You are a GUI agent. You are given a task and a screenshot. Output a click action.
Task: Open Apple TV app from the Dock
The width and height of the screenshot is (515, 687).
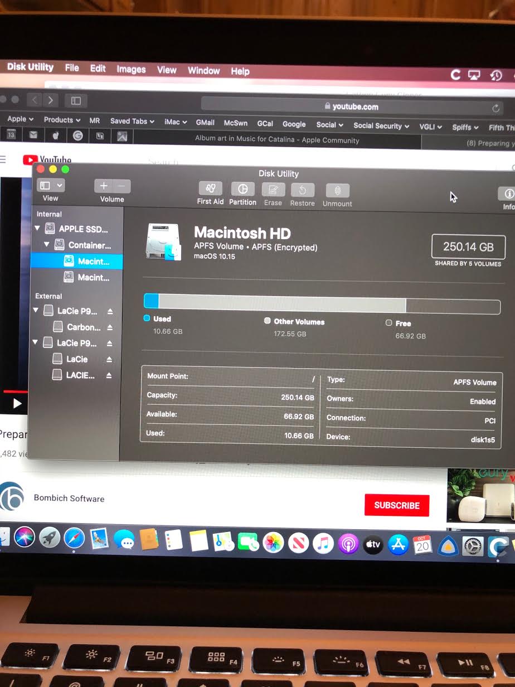pos(373,544)
